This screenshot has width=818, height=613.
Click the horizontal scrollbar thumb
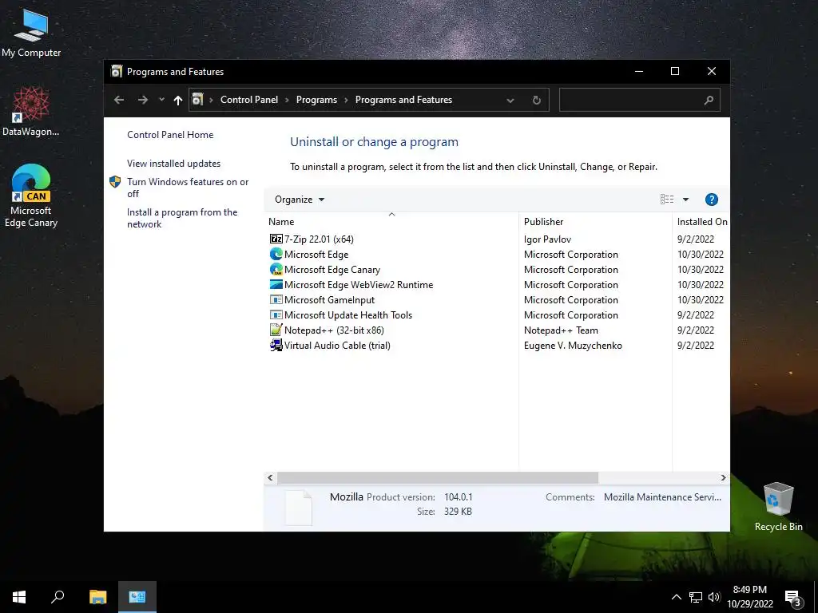click(x=437, y=477)
